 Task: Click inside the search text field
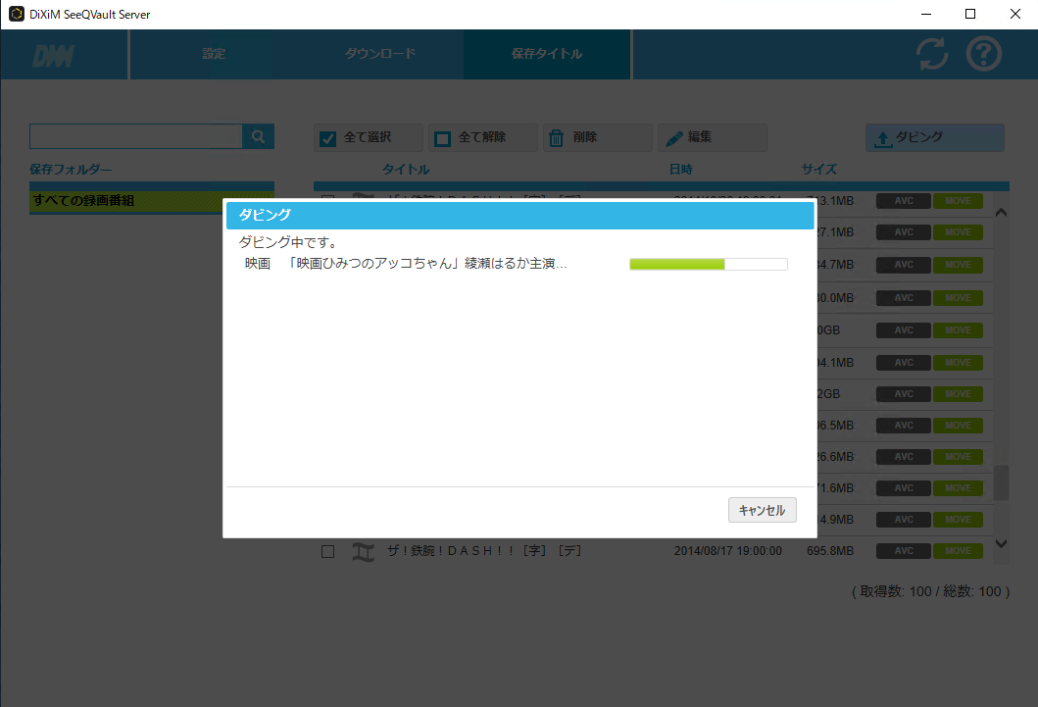(x=135, y=136)
